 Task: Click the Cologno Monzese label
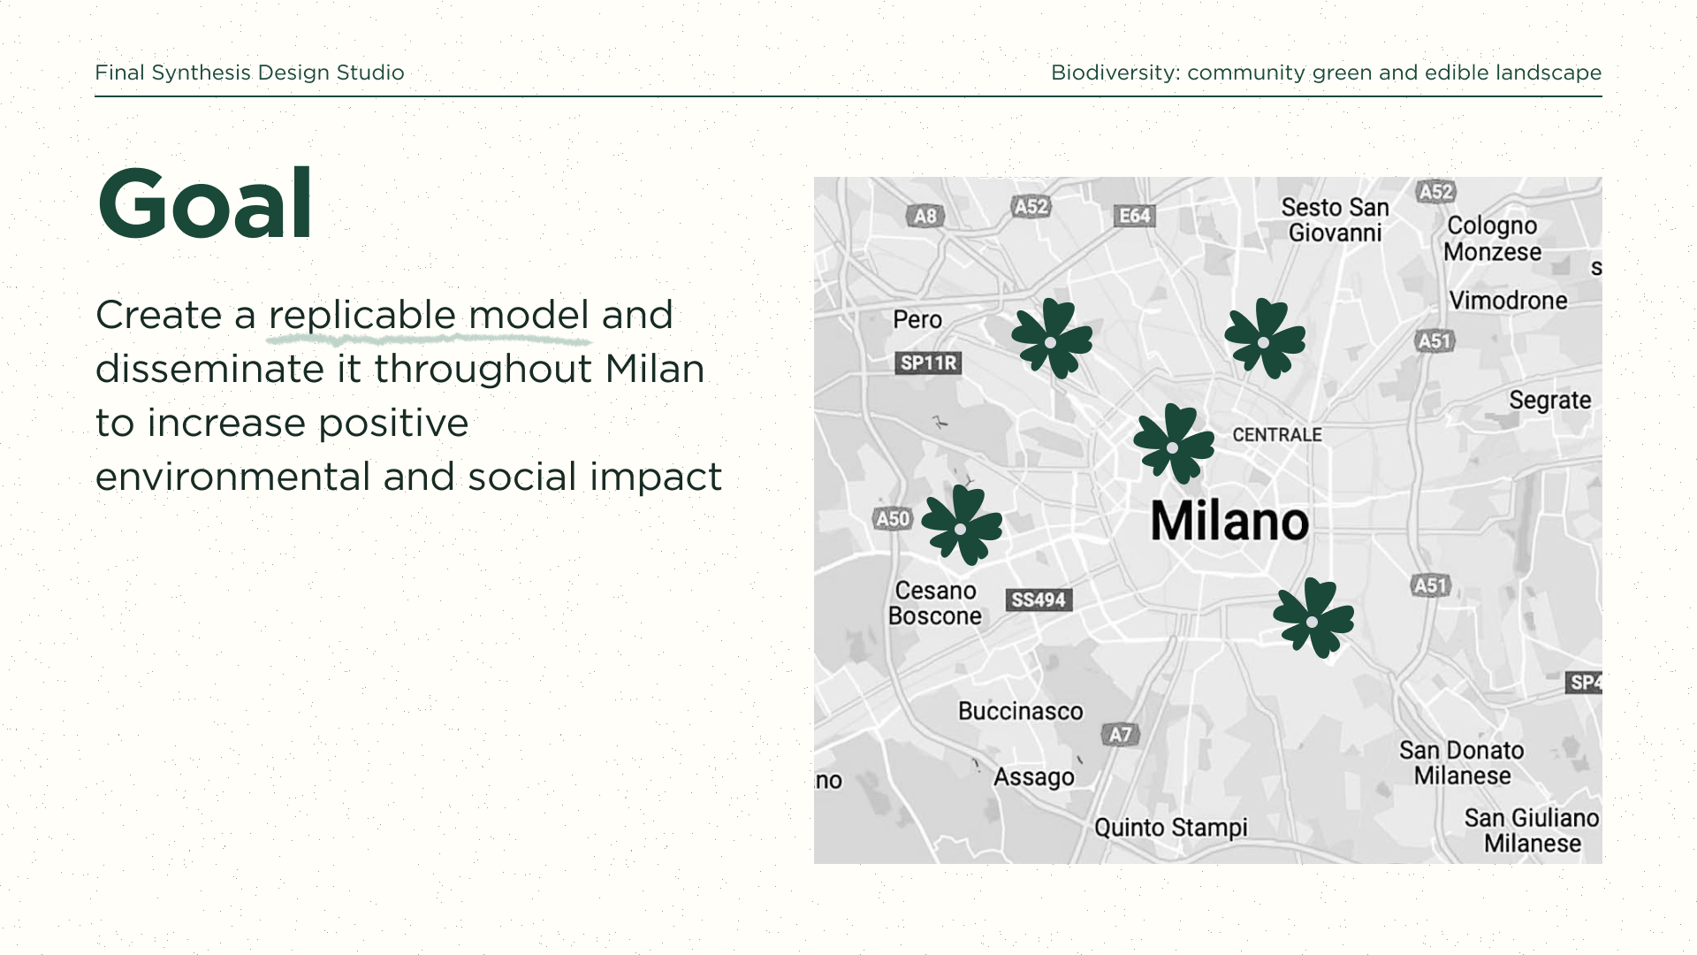point(1492,239)
